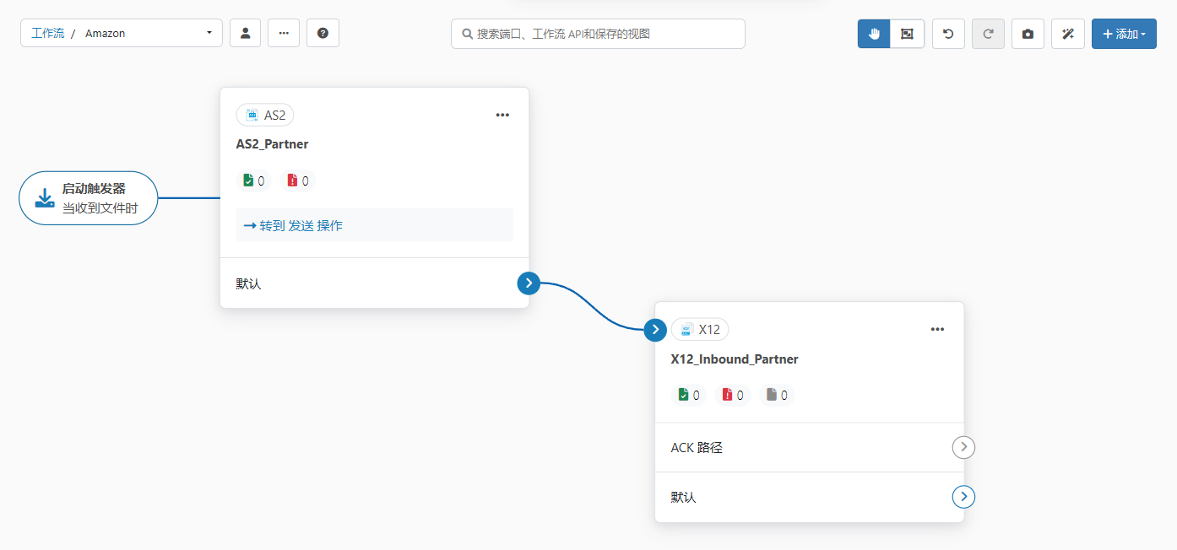Image resolution: width=1177 pixels, height=550 pixels.
Task: Open the AS2_Partner three-dot menu
Action: [502, 116]
